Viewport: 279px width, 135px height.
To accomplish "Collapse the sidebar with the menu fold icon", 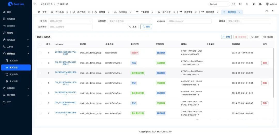I will point(35,4).
